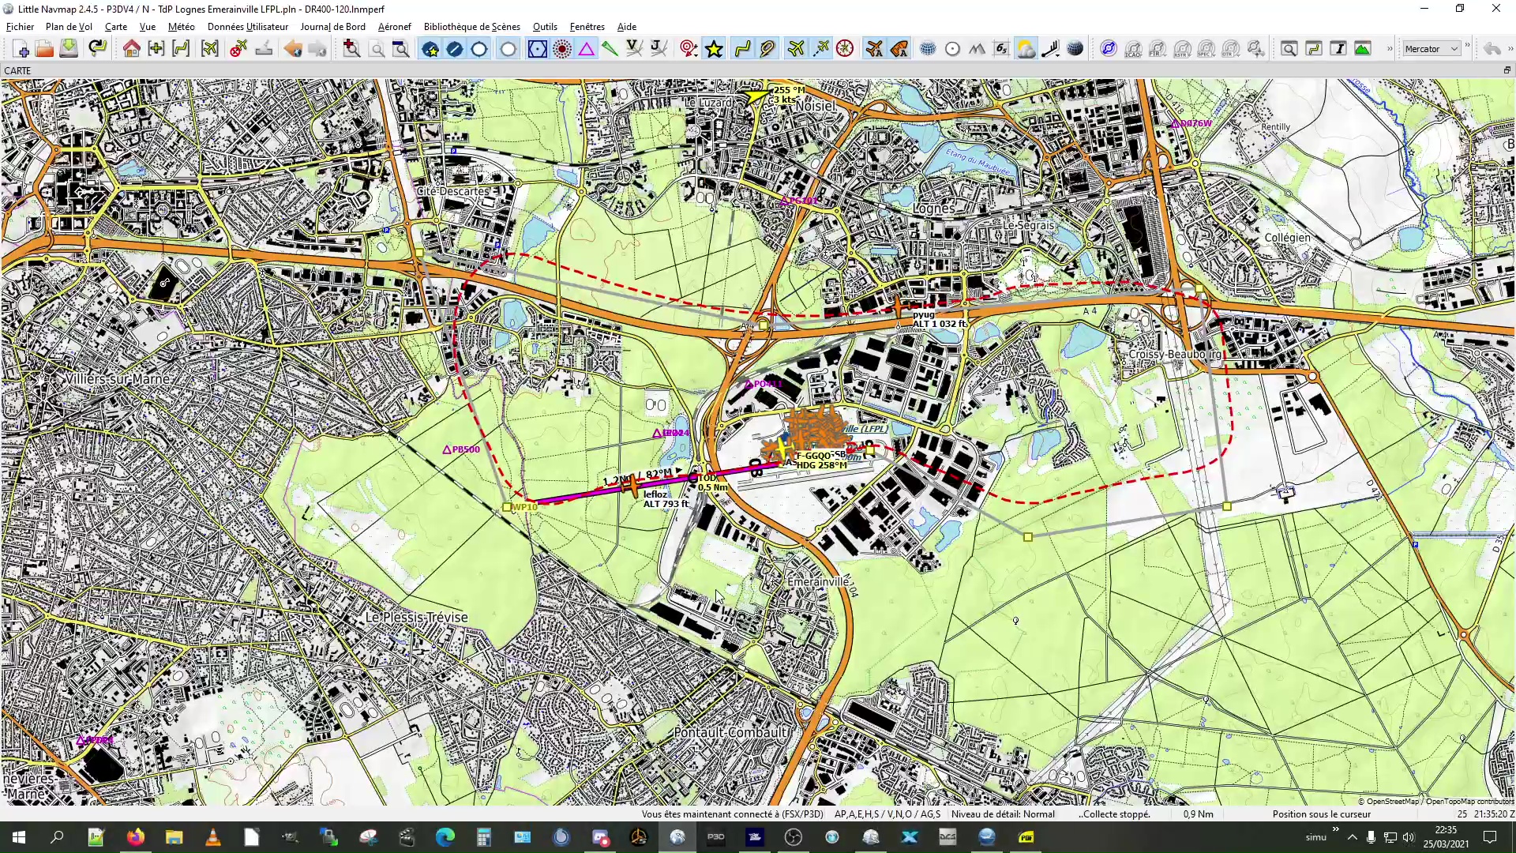Click the zoom in magnifier icon
This screenshot has width=1516, height=853.
(351, 49)
